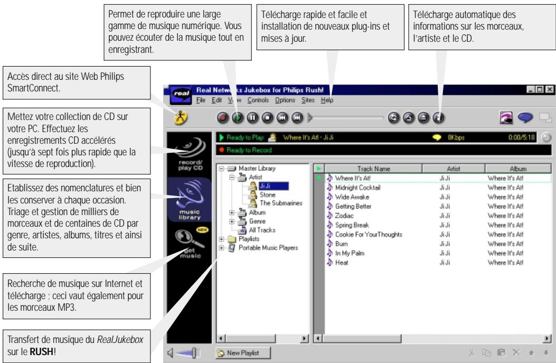This screenshot has height=363, width=556.
Task: Click the RealJukebox pink logo icon
Action: click(506, 117)
